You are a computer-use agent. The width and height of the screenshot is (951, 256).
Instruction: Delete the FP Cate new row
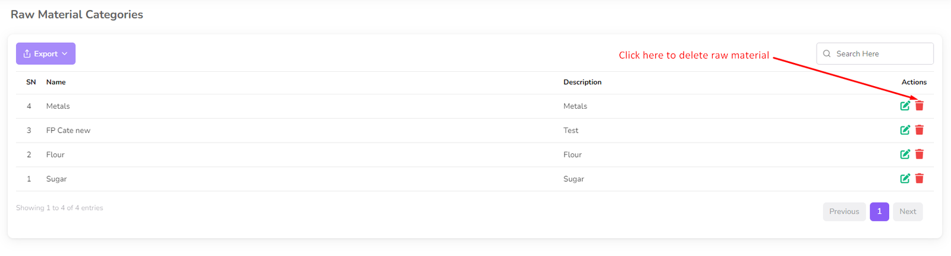(919, 130)
